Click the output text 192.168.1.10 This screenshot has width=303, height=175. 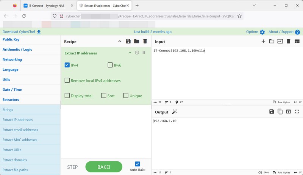pos(165,121)
